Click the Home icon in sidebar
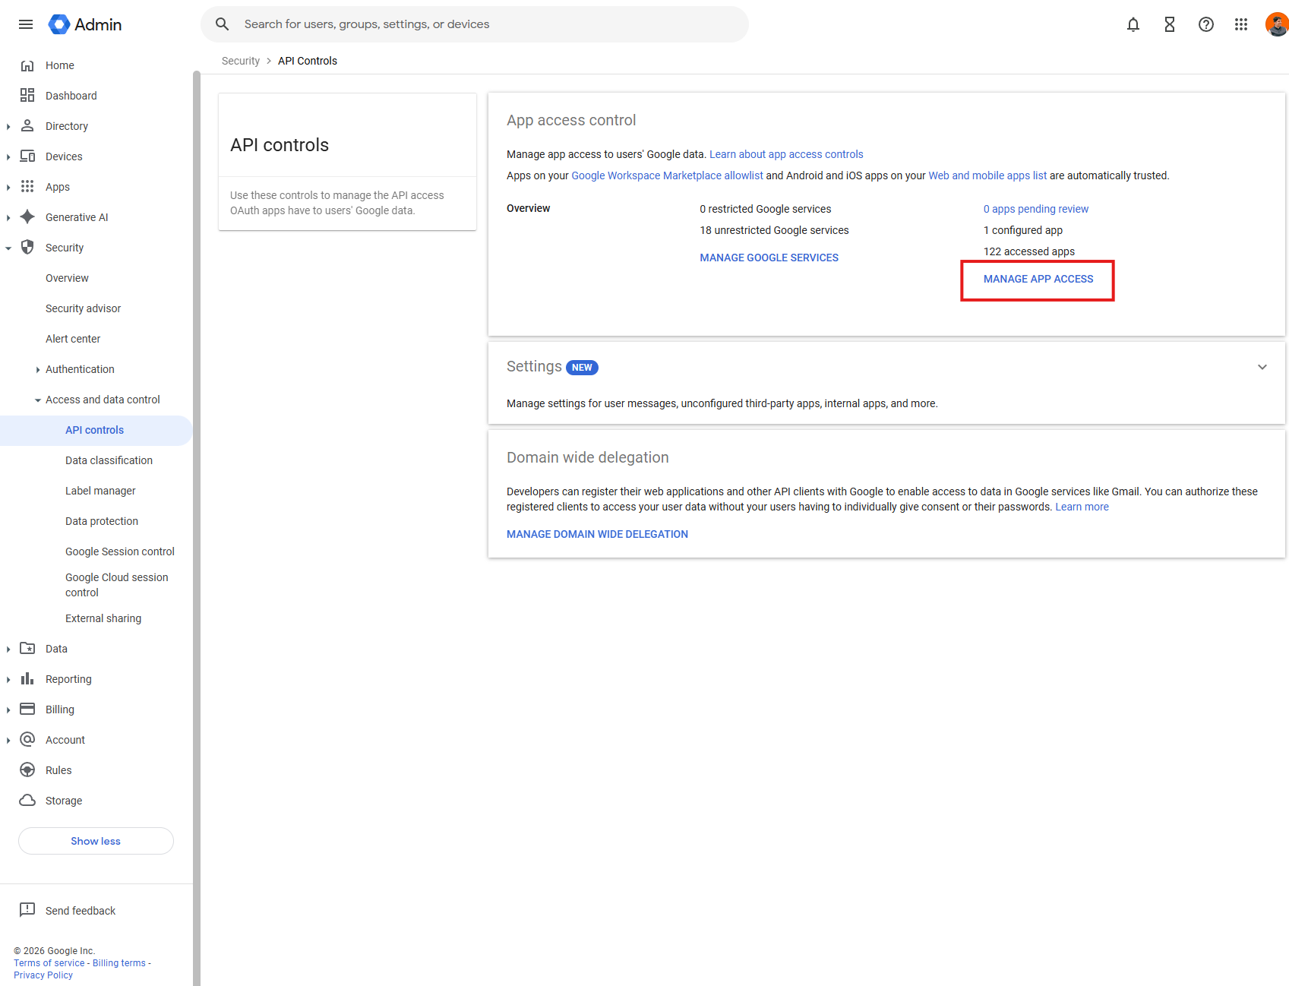 (27, 65)
